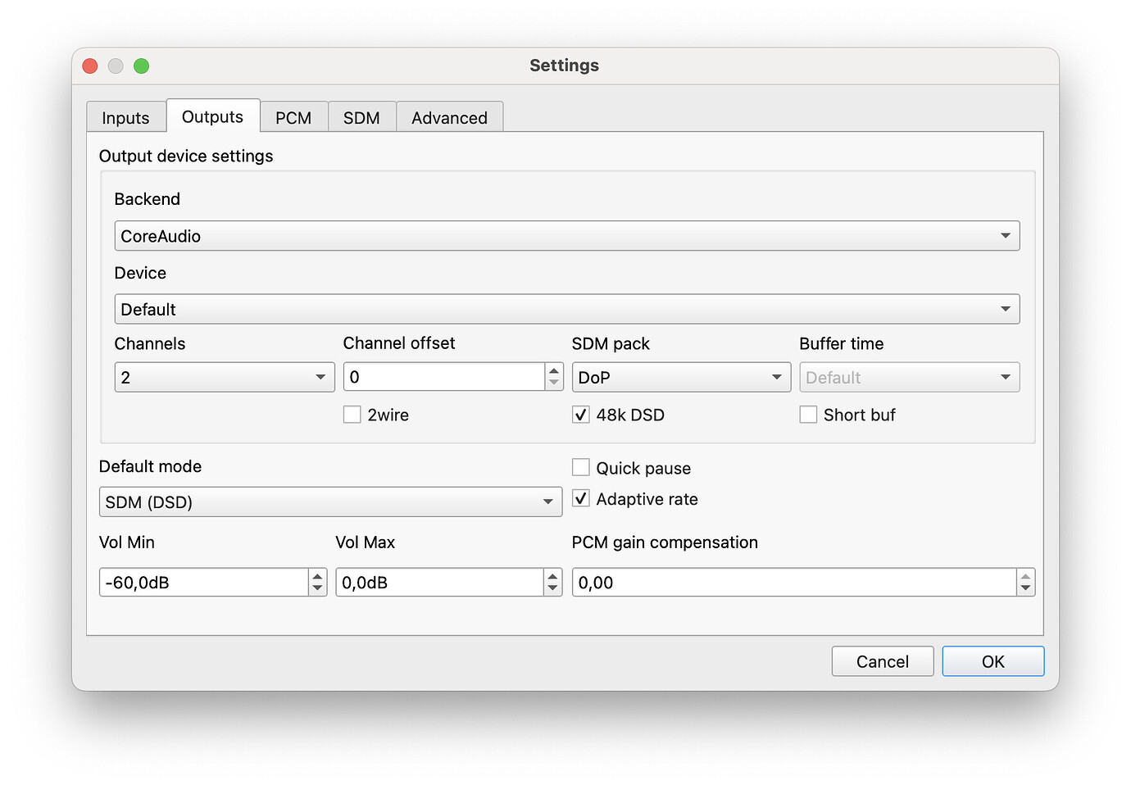Viewport: 1131px width, 785px height.
Task: Enable the Short buf checkbox
Action: pos(808,415)
